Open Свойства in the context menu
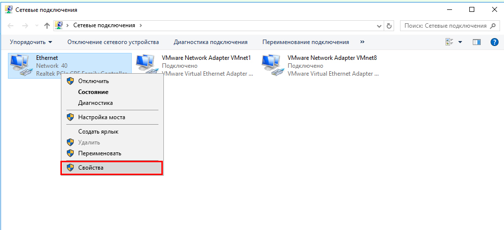The height and width of the screenshot is (230, 504). (x=112, y=167)
